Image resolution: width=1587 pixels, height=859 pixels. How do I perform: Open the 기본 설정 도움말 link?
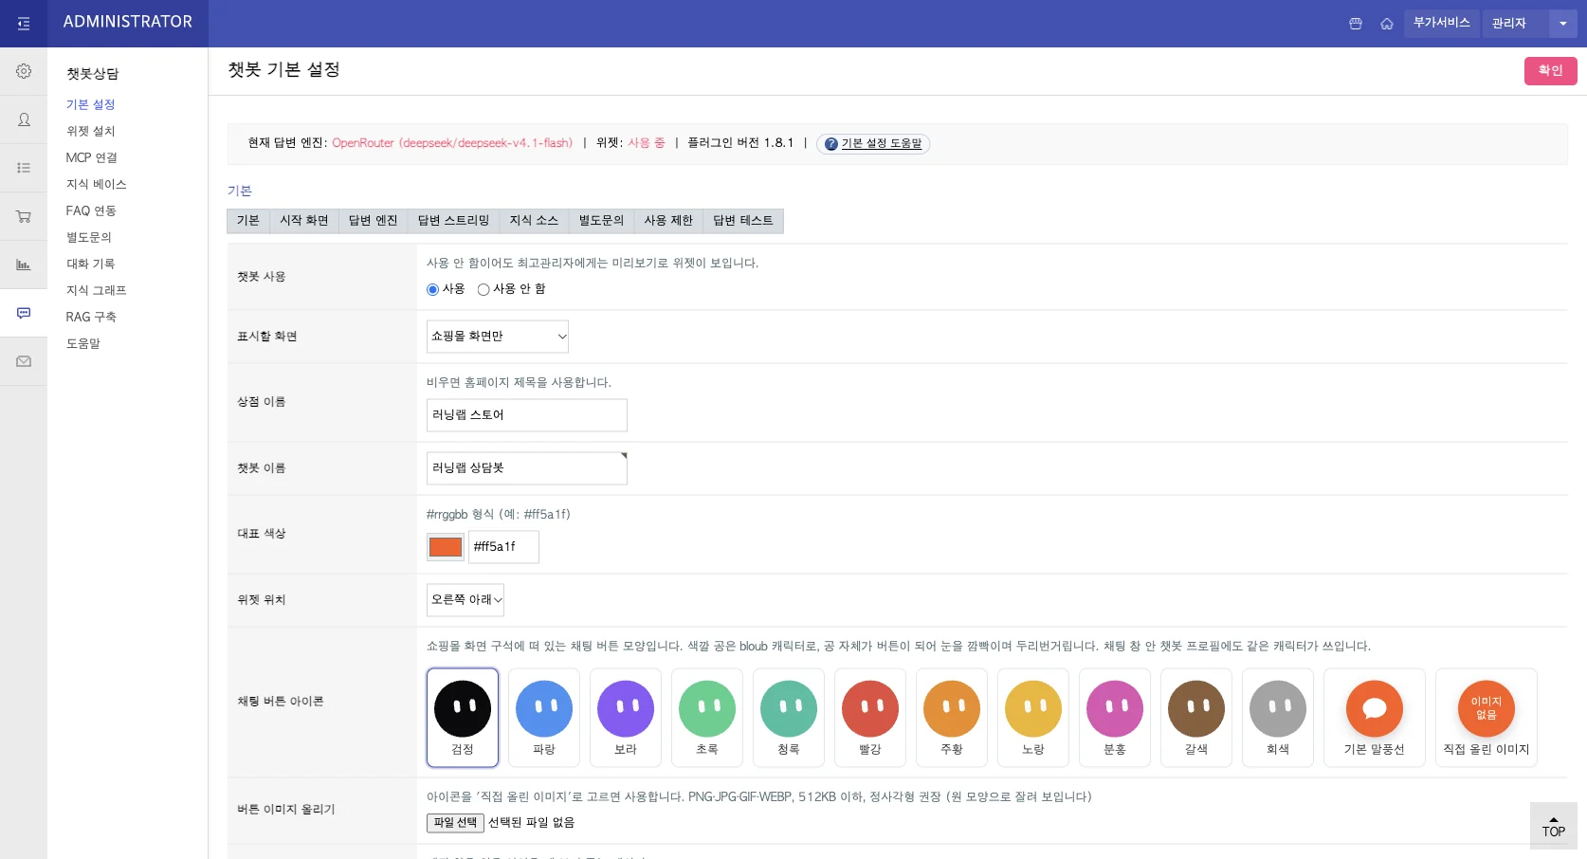(873, 143)
